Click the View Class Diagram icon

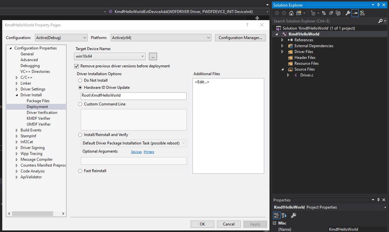tap(362, 13)
